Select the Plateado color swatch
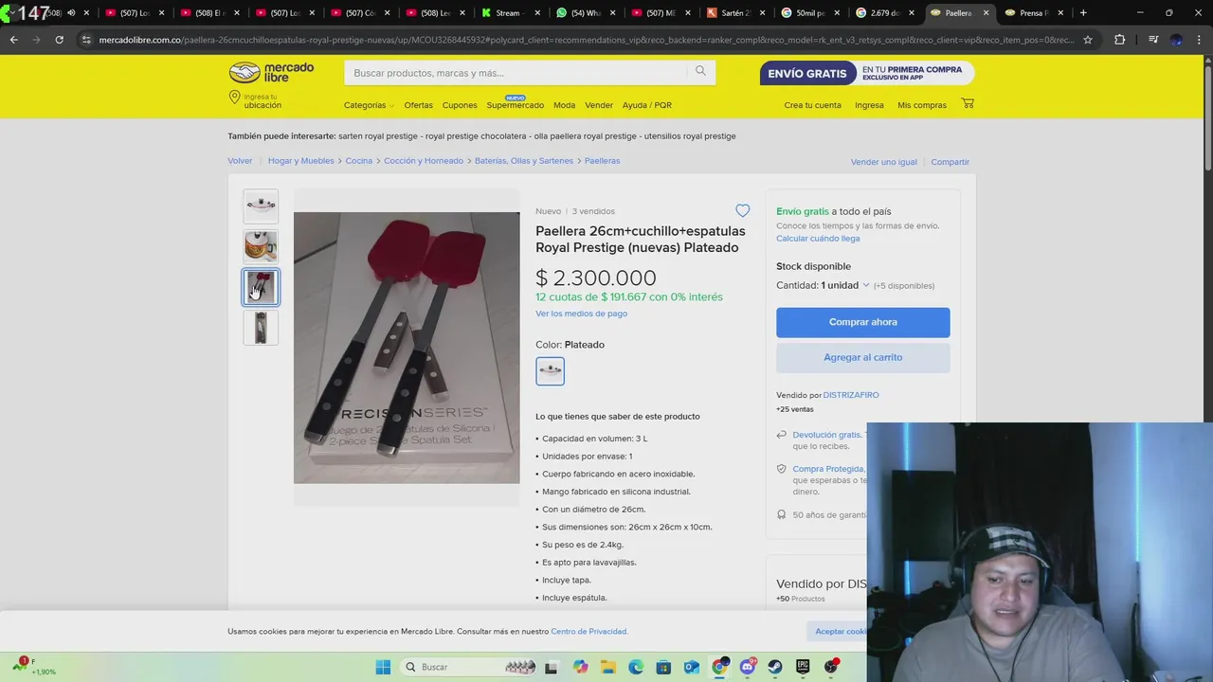 (x=550, y=370)
